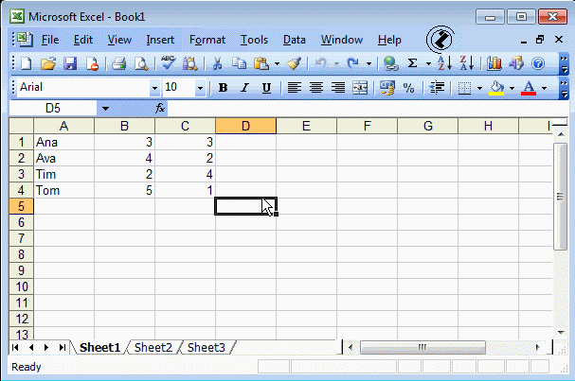Screen dimensions: 575x381
Task: Switch to the Sheet2 tab
Action: click(x=153, y=348)
